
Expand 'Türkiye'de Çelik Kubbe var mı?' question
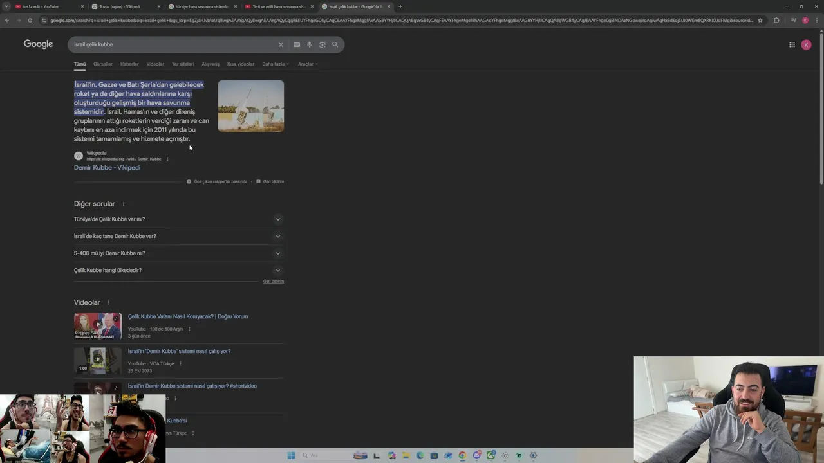178,219
